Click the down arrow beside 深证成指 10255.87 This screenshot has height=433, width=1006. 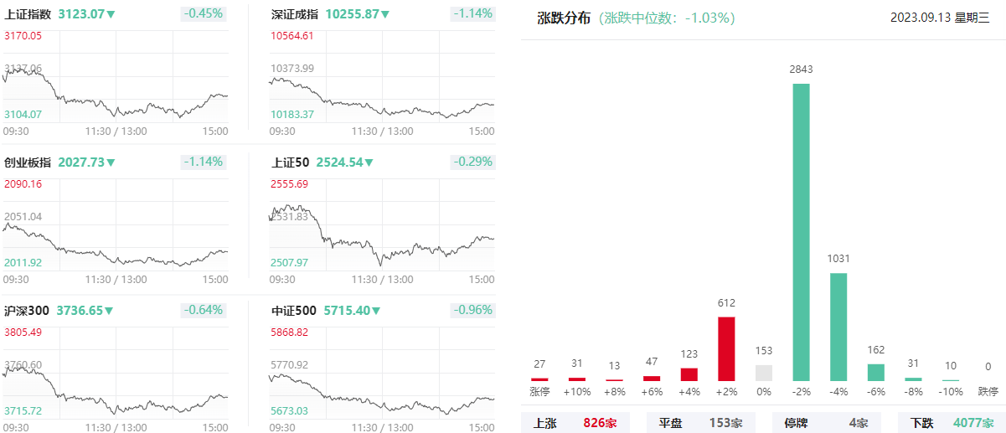pyautogui.click(x=384, y=14)
